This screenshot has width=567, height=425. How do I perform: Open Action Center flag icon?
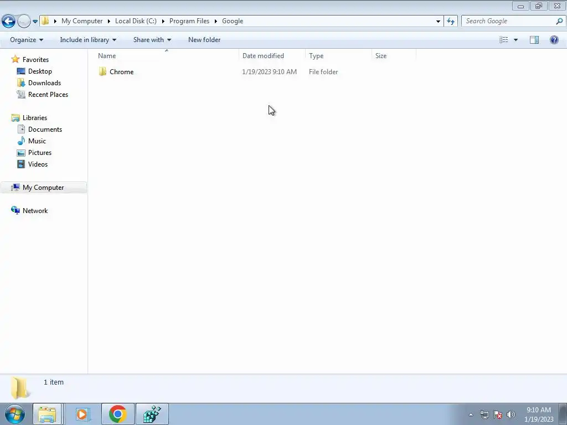[x=498, y=414]
